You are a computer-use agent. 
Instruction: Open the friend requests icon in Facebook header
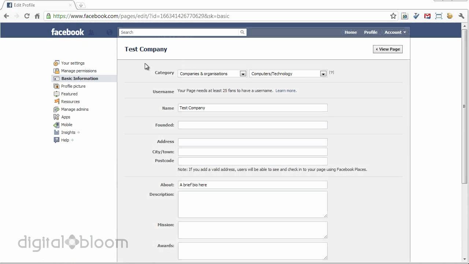click(x=91, y=32)
